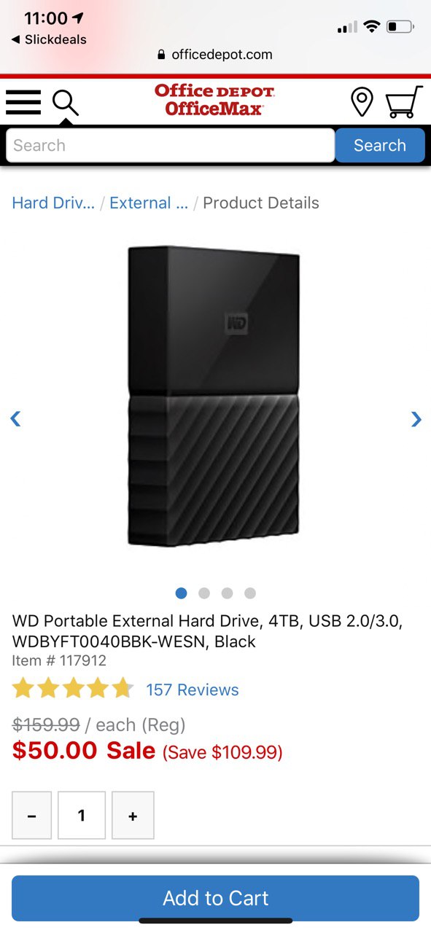
Task: Go to Office Depot OfficeMax home logo
Action: point(214,100)
